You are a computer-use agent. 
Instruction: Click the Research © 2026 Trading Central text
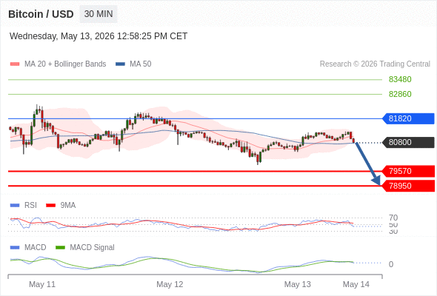point(375,64)
